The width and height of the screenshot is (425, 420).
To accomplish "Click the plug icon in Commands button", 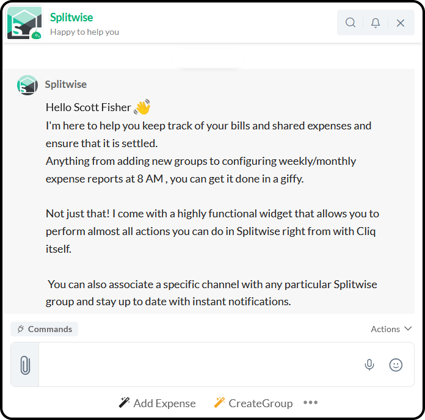I will [21, 329].
